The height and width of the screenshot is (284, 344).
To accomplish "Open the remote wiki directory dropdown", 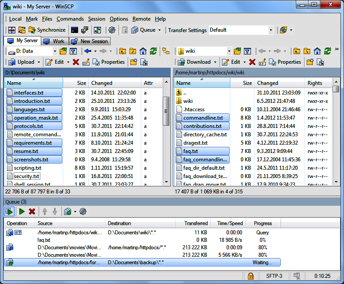I will pos(229,51).
